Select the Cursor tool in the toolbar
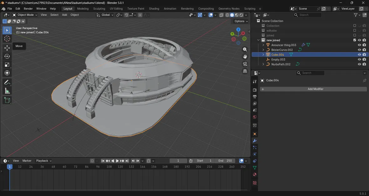This screenshot has width=369, height=196. click(x=7, y=39)
